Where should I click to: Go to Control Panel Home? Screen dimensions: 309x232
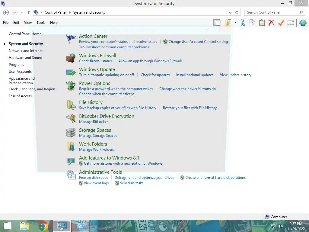[25, 34]
